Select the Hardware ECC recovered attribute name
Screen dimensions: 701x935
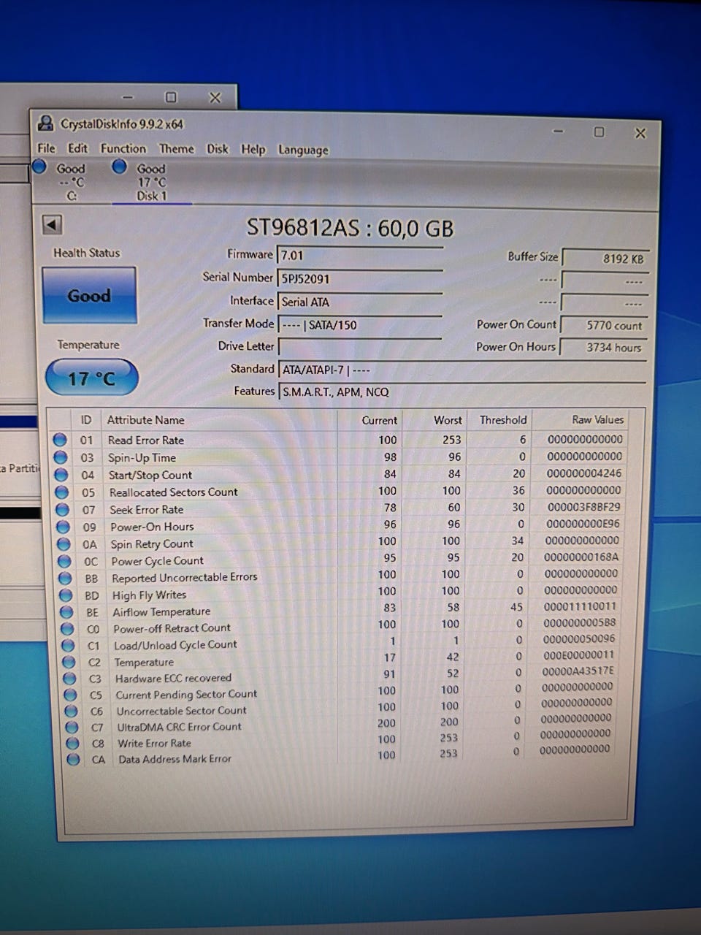173,679
